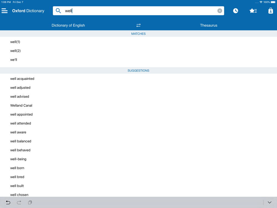Collapse keyboard bar with chevron
The height and width of the screenshot is (208, 277).
(x=270, y=202)
